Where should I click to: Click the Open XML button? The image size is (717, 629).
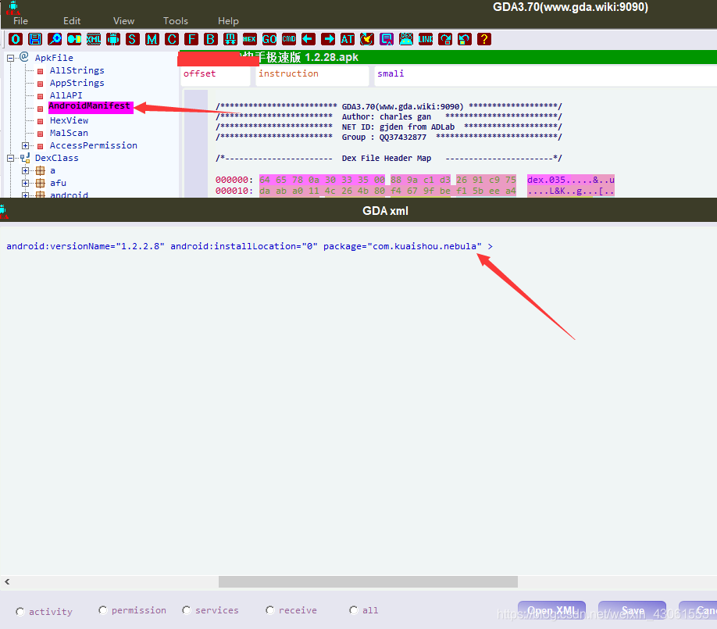click(552, 610)
